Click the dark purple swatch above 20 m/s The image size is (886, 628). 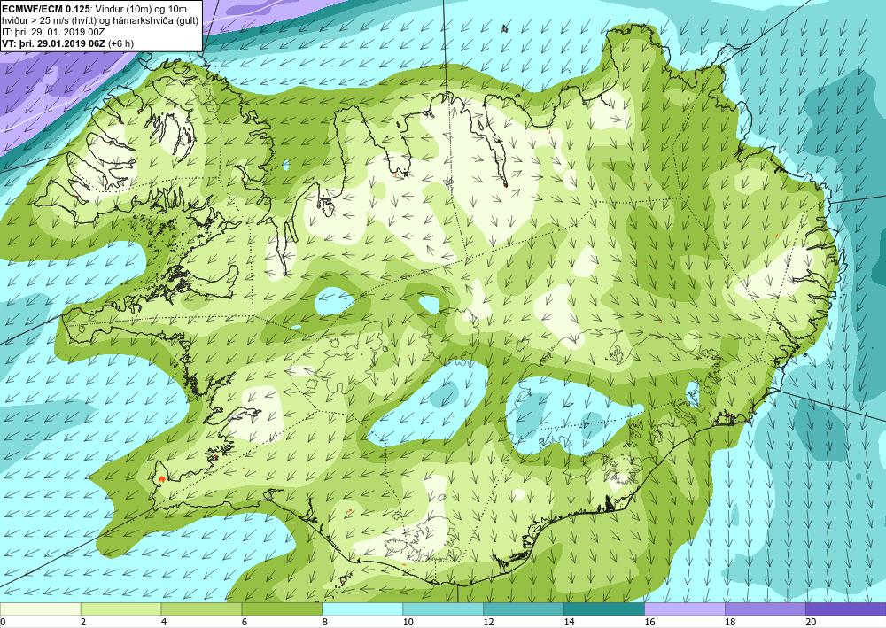click(846, 609)
